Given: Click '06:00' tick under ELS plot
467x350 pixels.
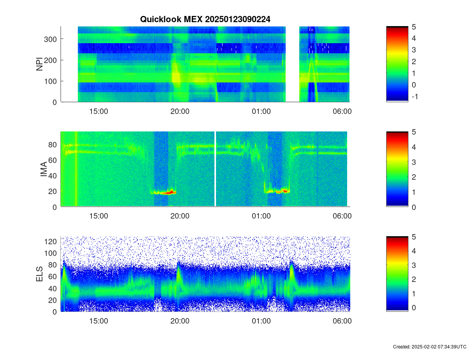Looking at the screenshot, I should [x=342, y=321].
